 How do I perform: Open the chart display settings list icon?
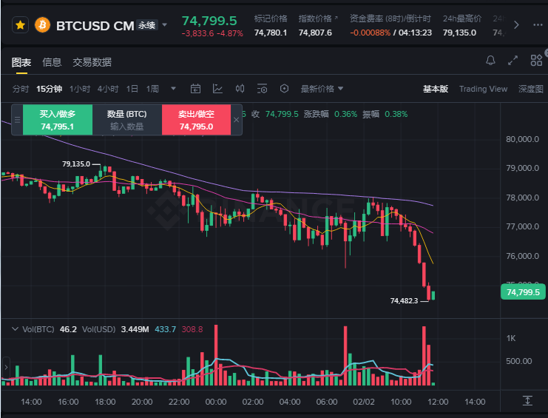point(262,89)
